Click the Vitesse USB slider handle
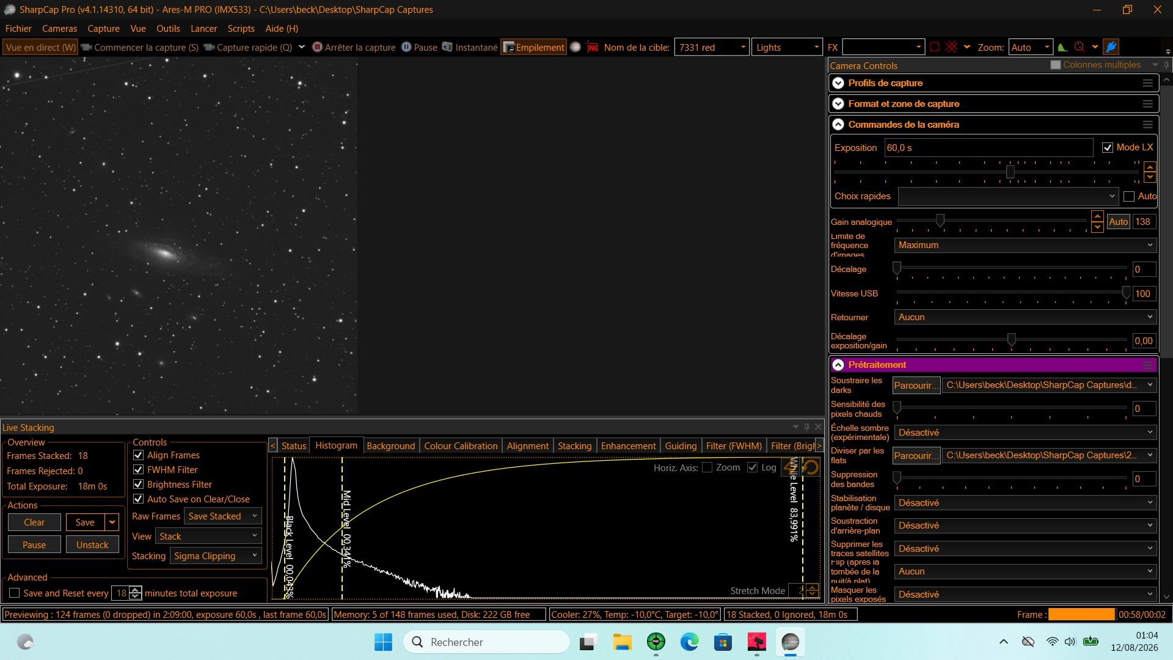Viewport: 1173px width, 660px height. (1126, 293)
